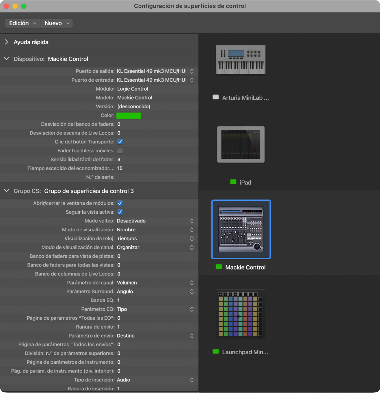Click Tiempo excedido del economizador value 15

coord(120,168)
